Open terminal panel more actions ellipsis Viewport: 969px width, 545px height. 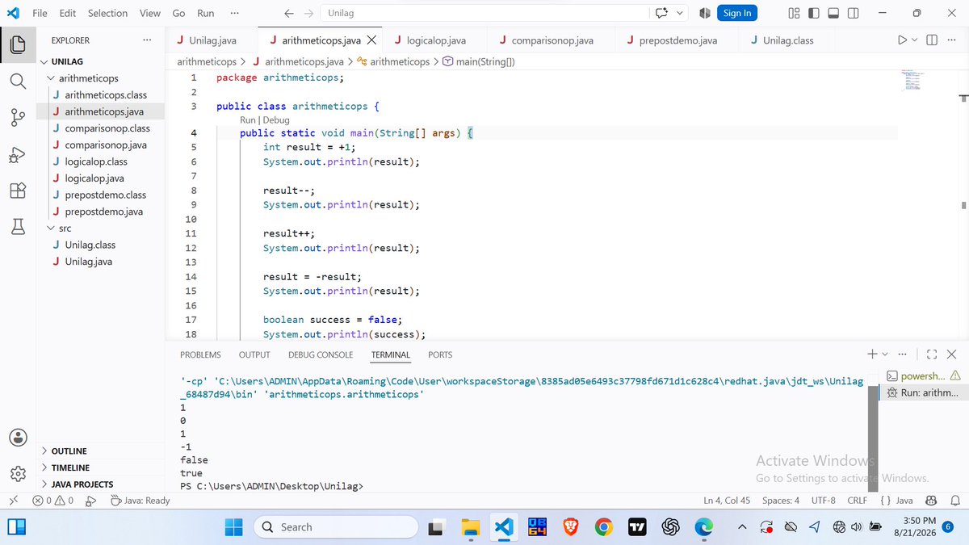click(x=902, y=354)
